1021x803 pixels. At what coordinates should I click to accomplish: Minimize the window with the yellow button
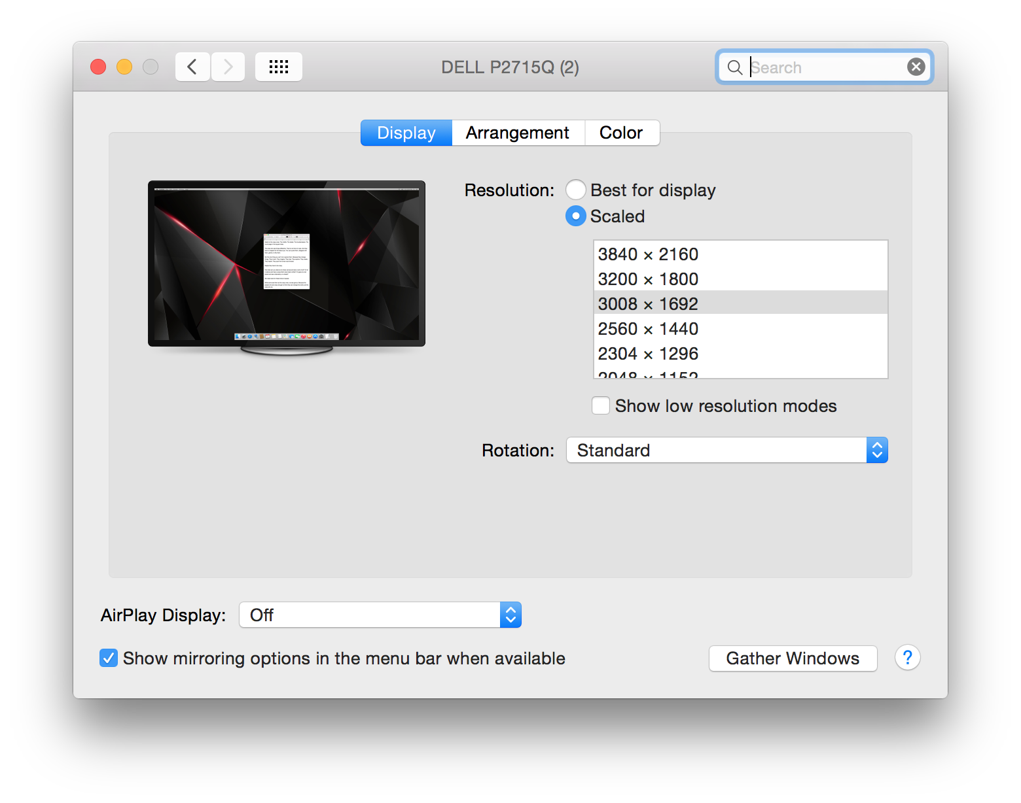point(124,67)
